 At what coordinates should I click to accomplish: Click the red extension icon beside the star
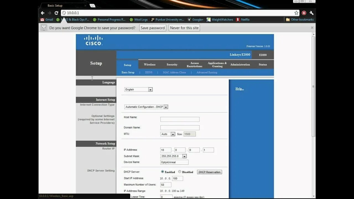[304, 13]
